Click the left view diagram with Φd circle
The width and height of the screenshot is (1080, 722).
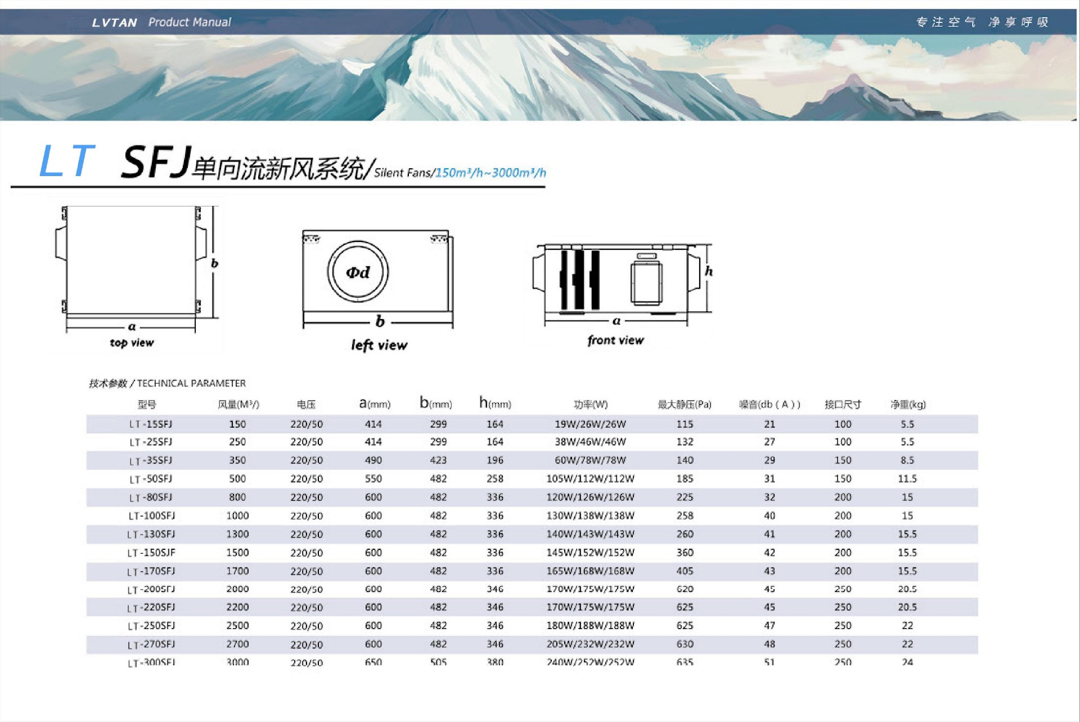pos(377,279)
